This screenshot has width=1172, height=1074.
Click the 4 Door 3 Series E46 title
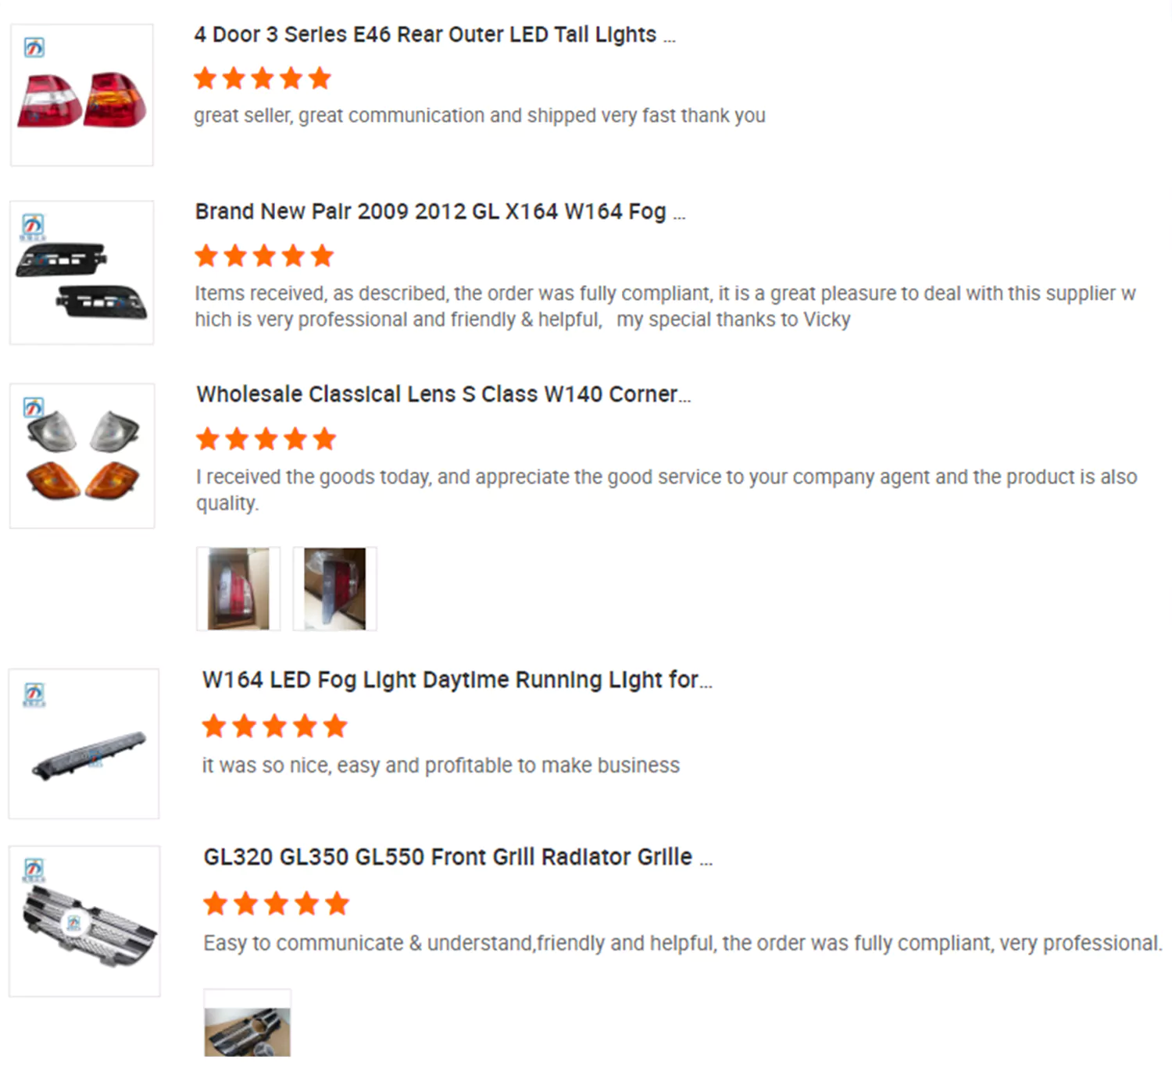[434, 34]
